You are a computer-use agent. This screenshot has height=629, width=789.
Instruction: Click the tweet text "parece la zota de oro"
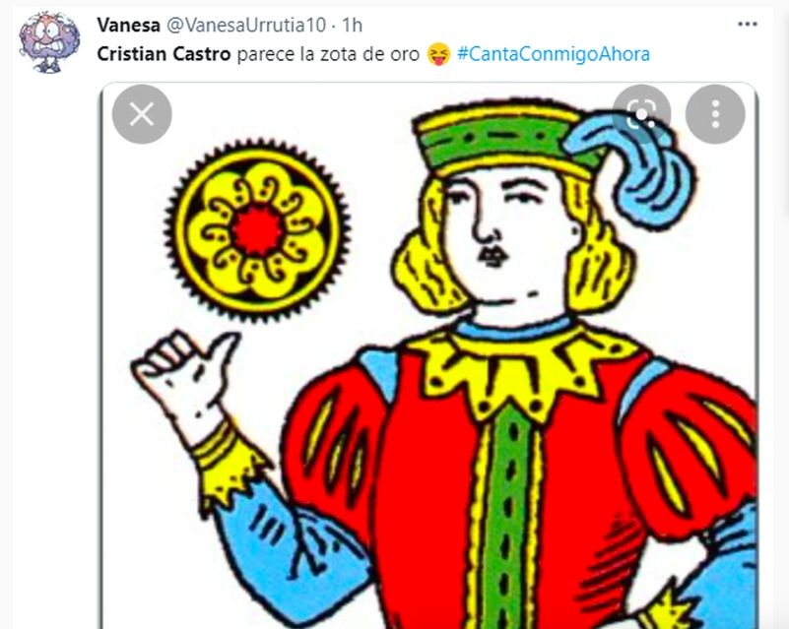328,54
